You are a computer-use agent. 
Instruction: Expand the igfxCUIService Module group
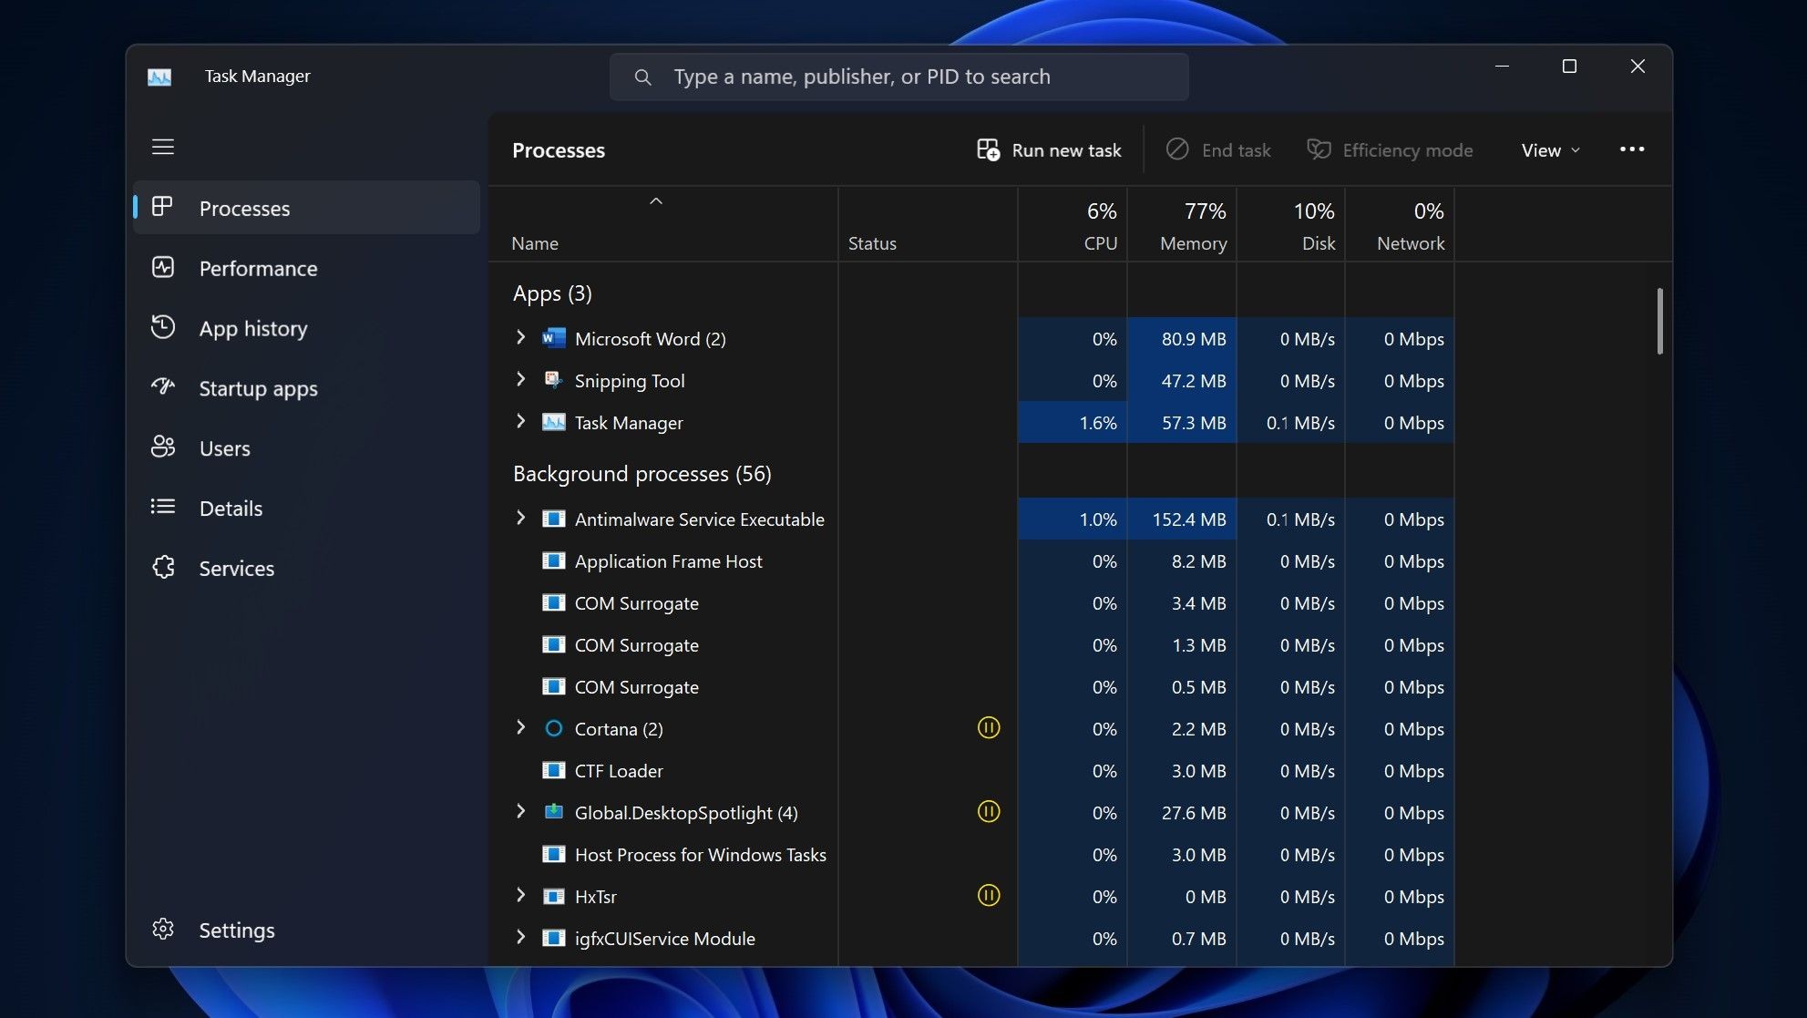520,937
